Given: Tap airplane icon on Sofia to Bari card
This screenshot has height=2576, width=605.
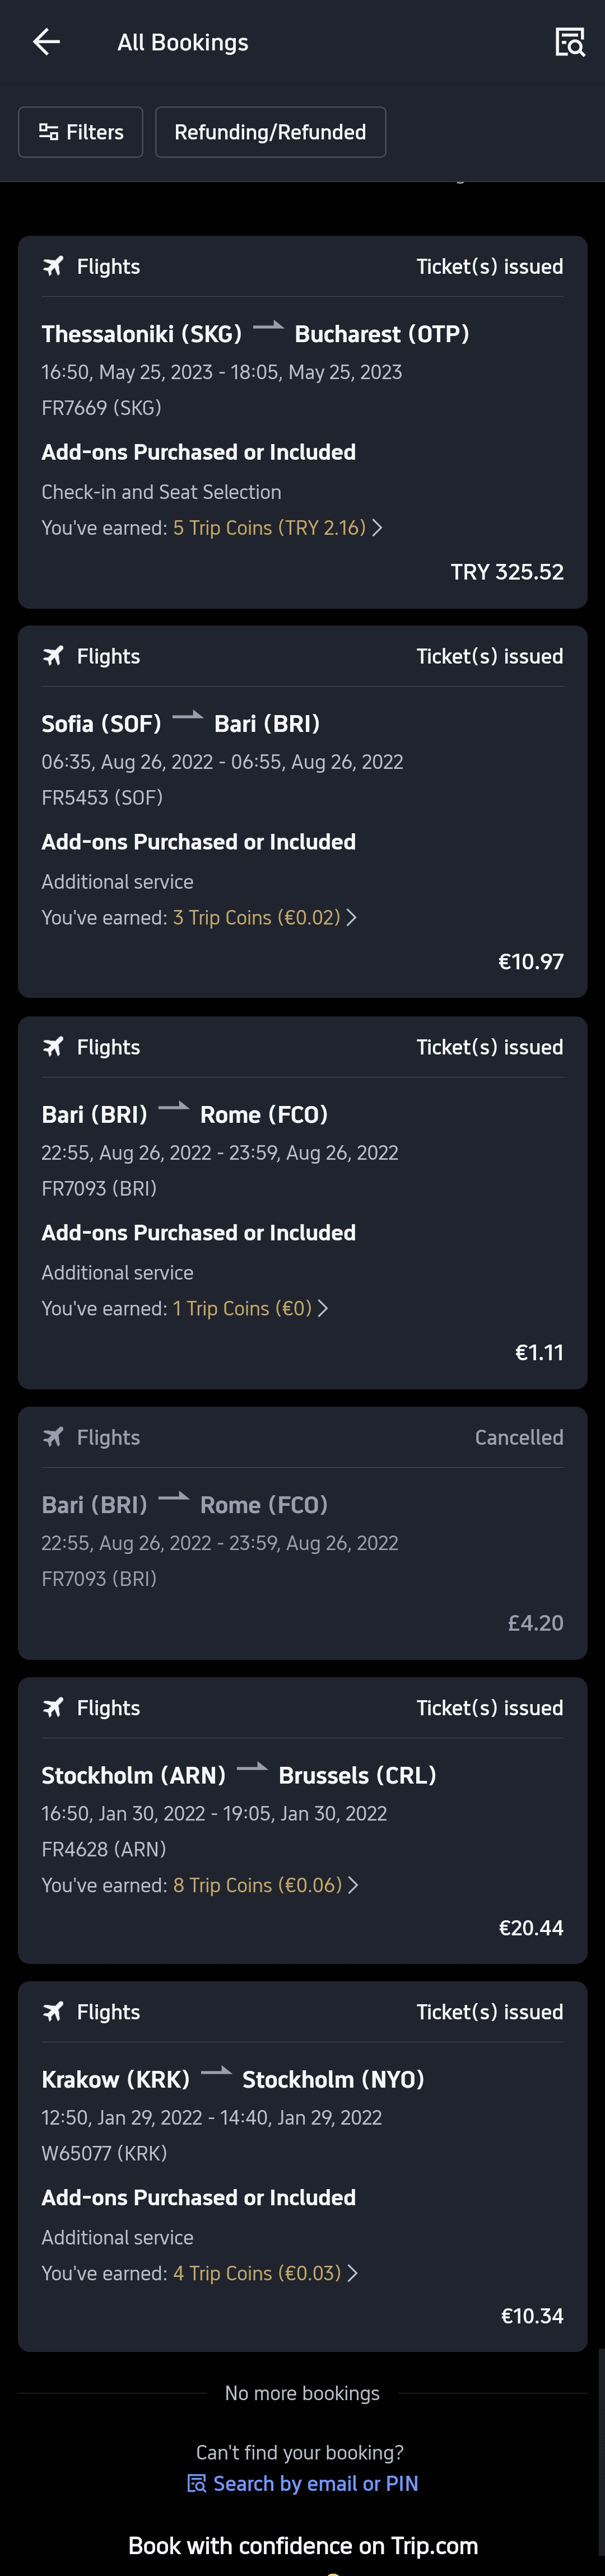Looking at the screenshot, I should coord(53,656).
